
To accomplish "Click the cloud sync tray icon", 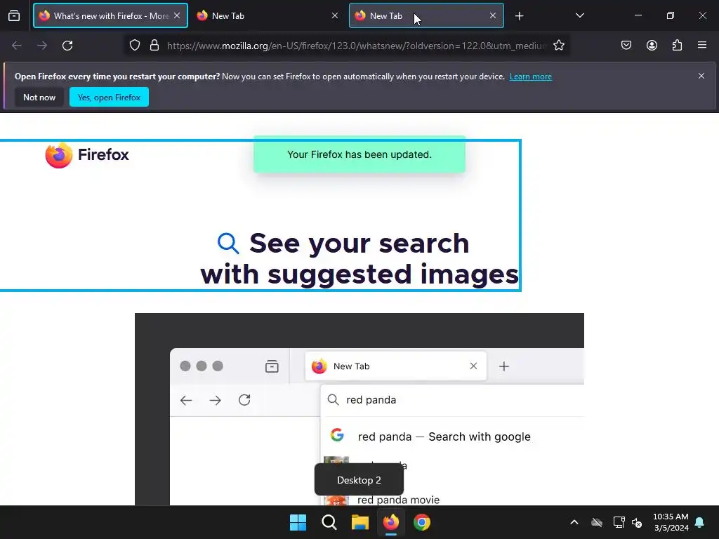I will pos(597,522).
